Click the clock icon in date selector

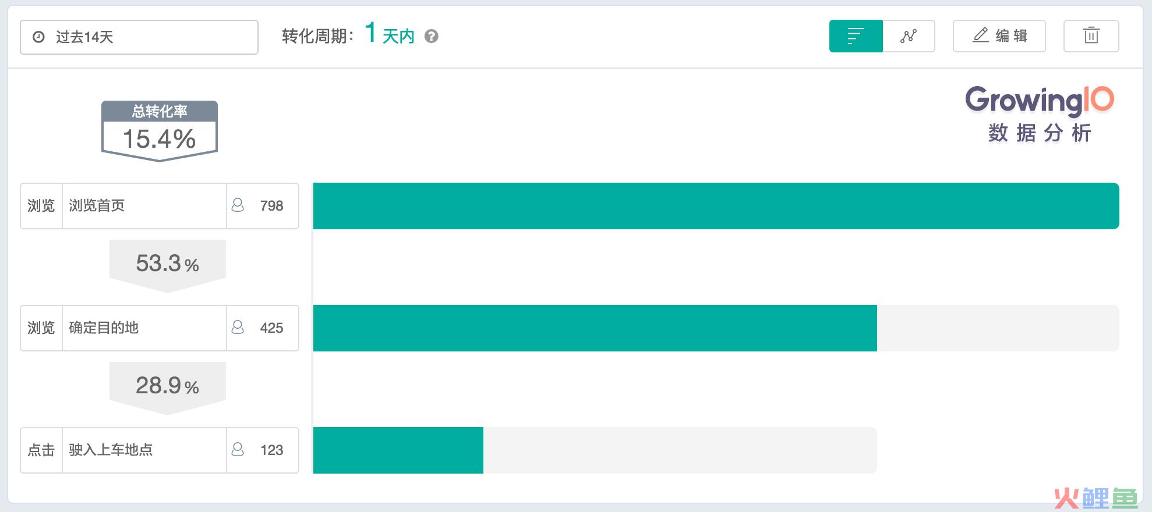pyautogui.click(x=38, y=37)
